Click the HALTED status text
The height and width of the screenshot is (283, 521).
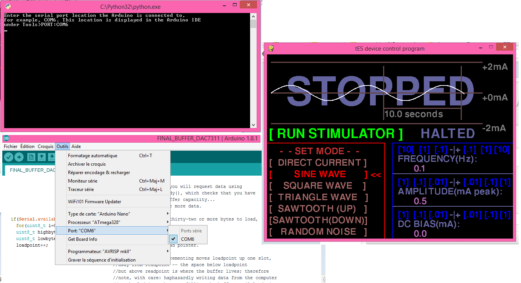[448, 133]
